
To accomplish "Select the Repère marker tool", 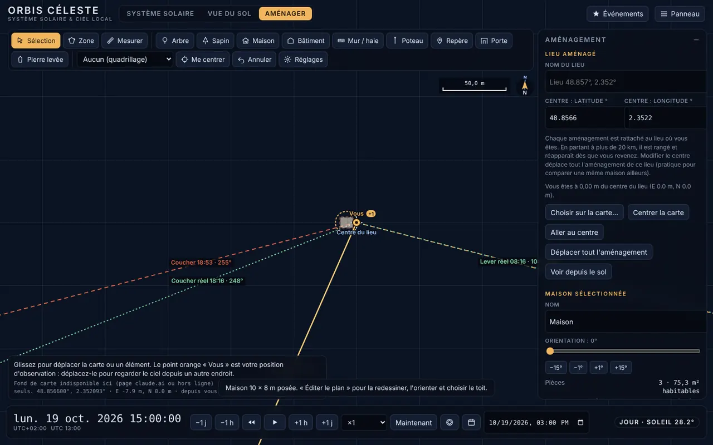I will click(452, 41).
